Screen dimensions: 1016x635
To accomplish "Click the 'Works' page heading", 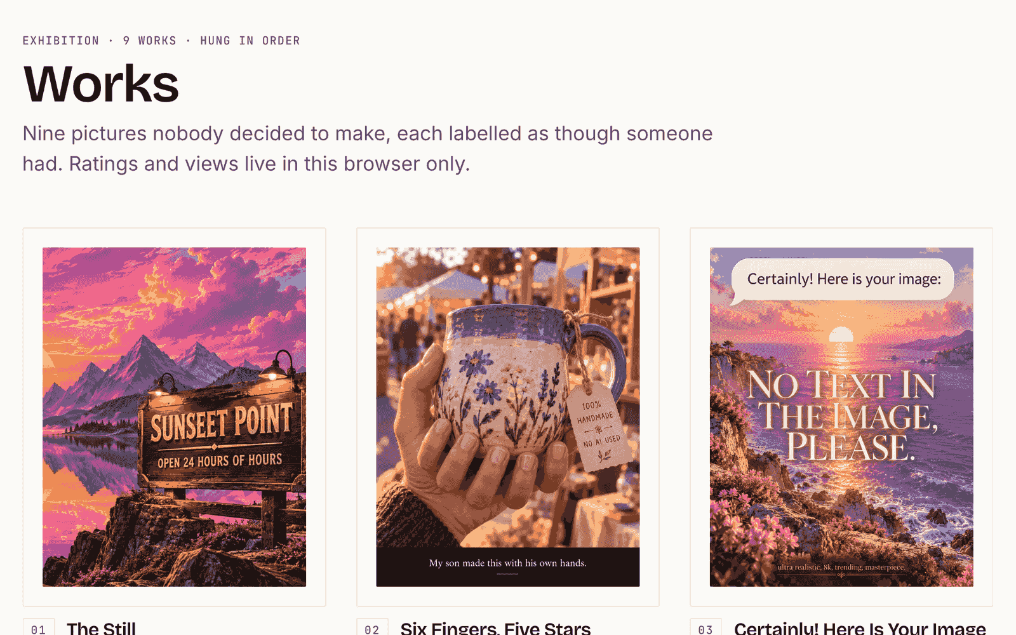I will [101, 83].
